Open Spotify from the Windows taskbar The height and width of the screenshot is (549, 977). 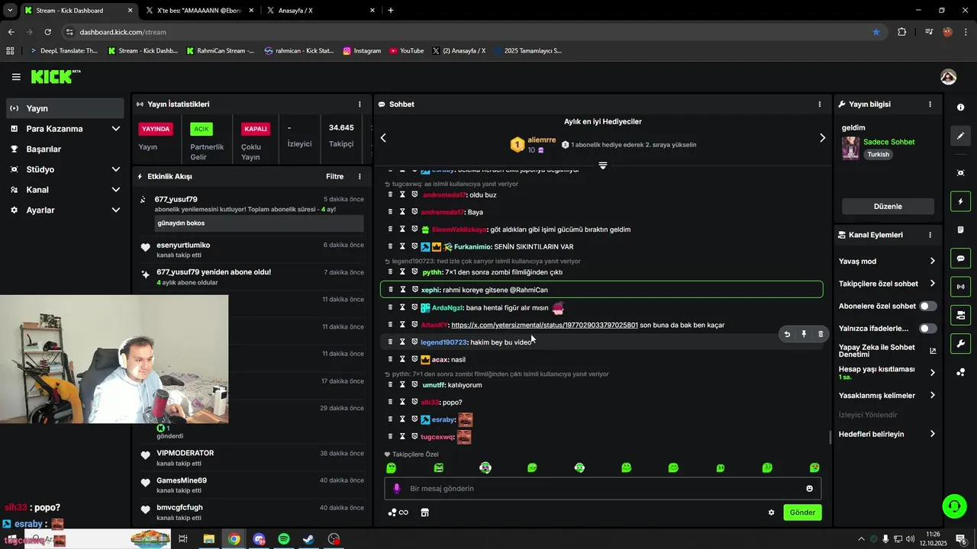point(284,539)
